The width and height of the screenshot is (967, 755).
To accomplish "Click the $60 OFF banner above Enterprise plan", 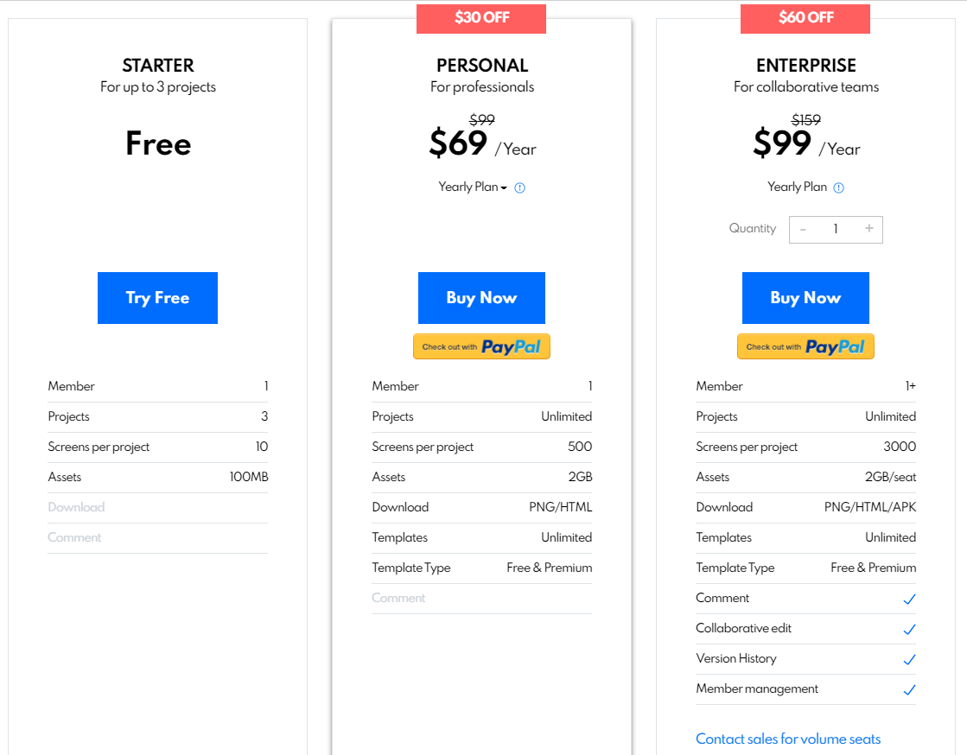I will click(x=805, y=18).
